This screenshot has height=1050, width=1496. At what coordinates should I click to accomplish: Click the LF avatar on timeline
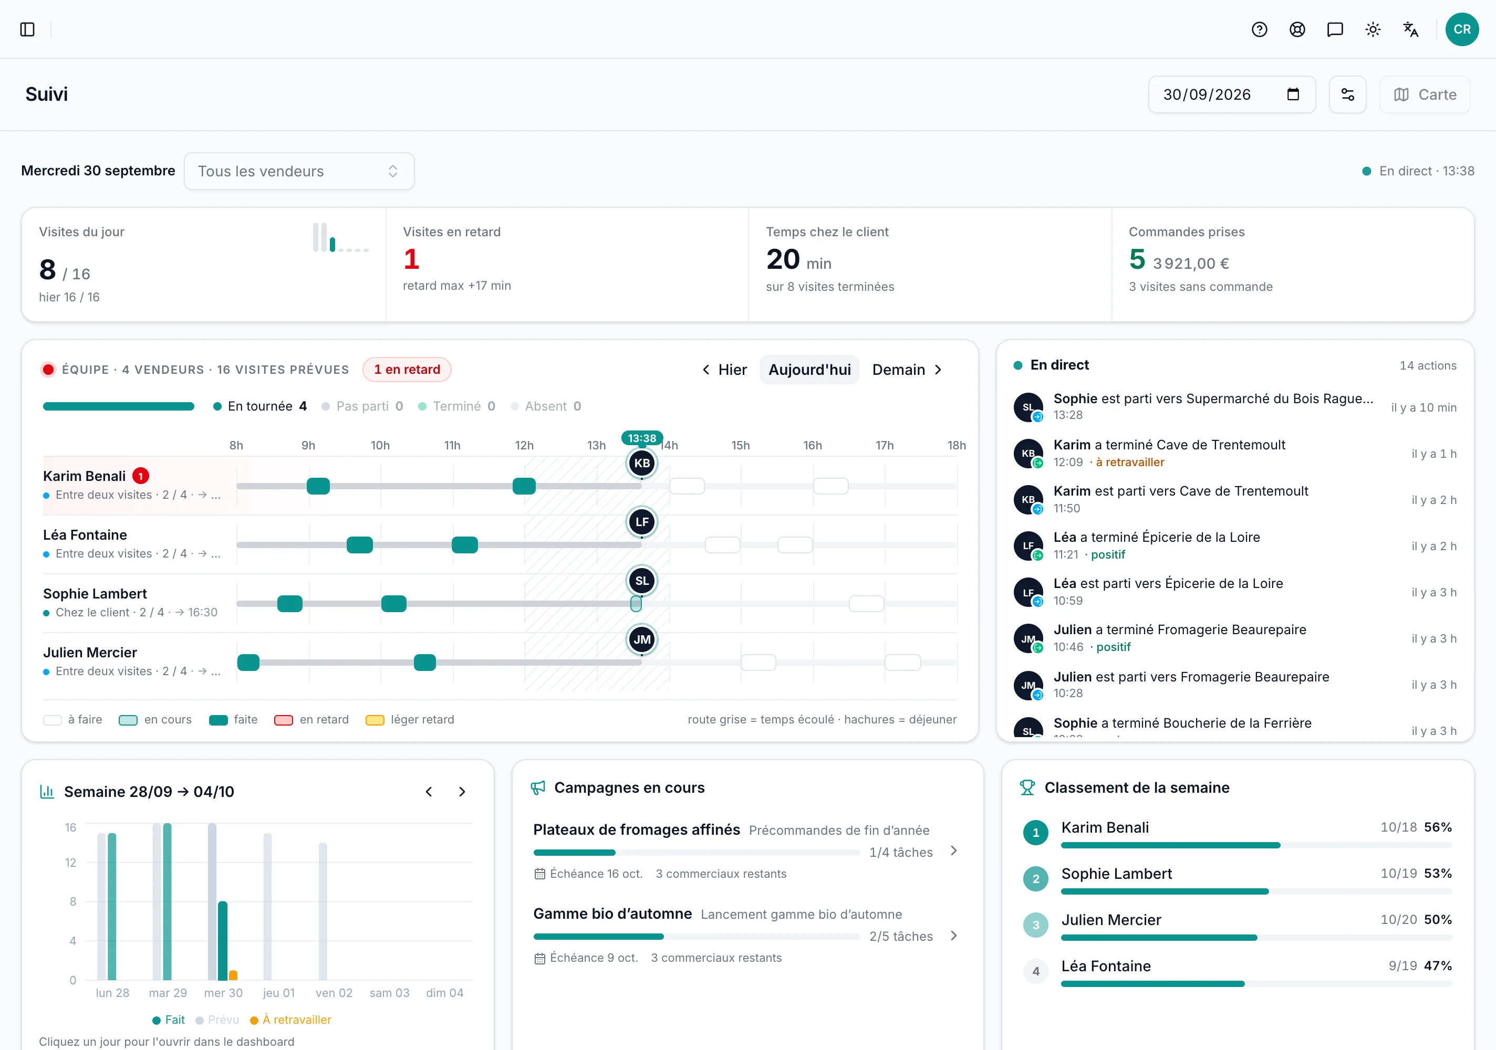tap(642, 522)
